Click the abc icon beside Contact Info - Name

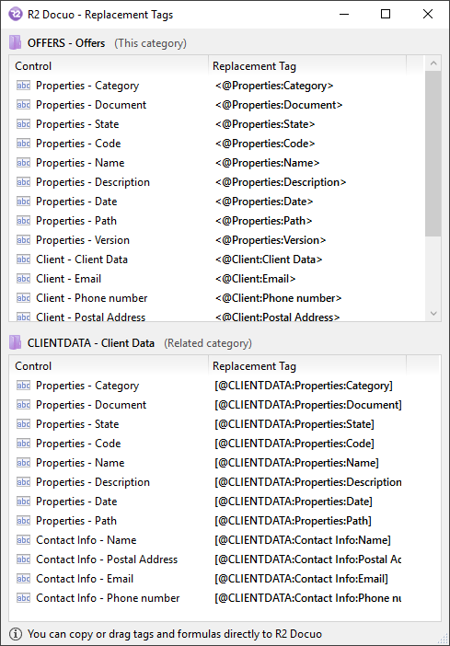click(23, 539)
